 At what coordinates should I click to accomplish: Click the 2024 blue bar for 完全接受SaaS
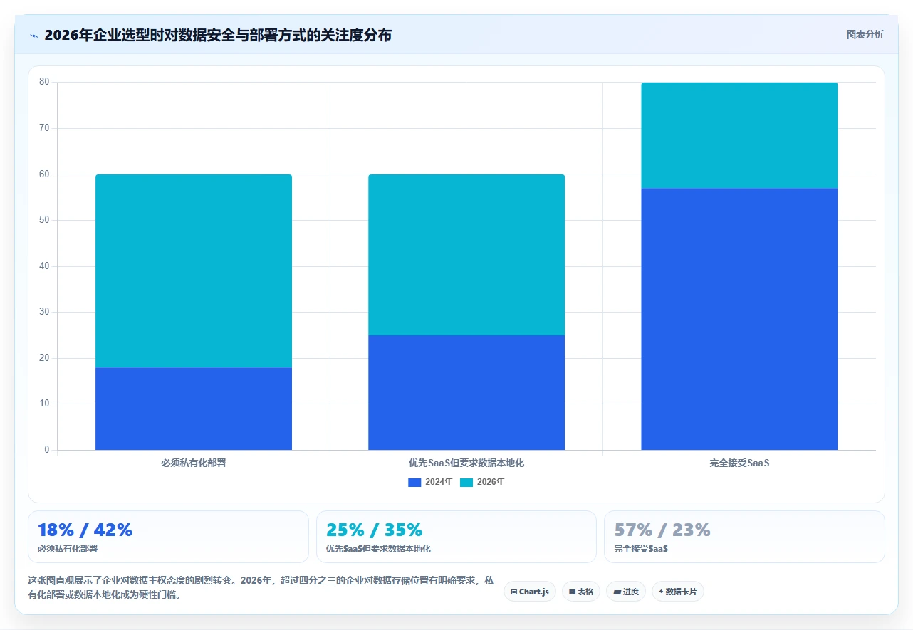point(739,319)
